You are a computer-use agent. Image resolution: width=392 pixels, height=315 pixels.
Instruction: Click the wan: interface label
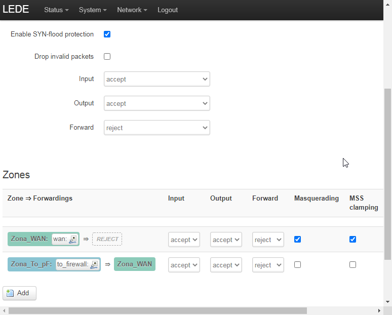tap(60, 239)
